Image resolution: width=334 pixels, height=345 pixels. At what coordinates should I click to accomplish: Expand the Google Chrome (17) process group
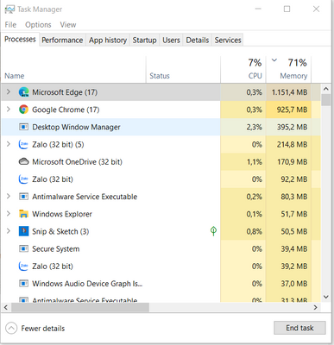9,110
